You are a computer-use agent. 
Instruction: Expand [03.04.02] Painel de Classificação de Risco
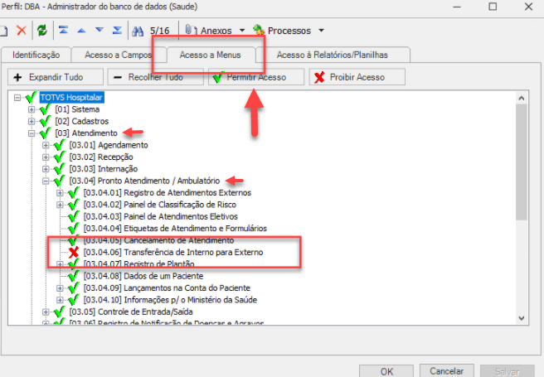[x=60, y=205]
